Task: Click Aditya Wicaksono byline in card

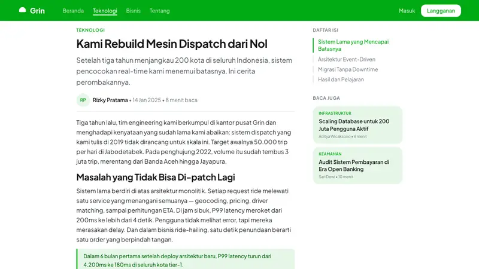Action: pos(335,137)
